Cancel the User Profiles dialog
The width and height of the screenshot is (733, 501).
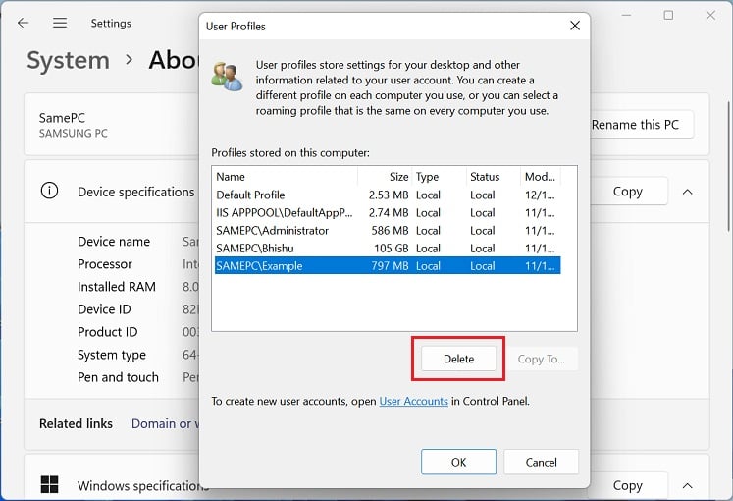[541, 462]
